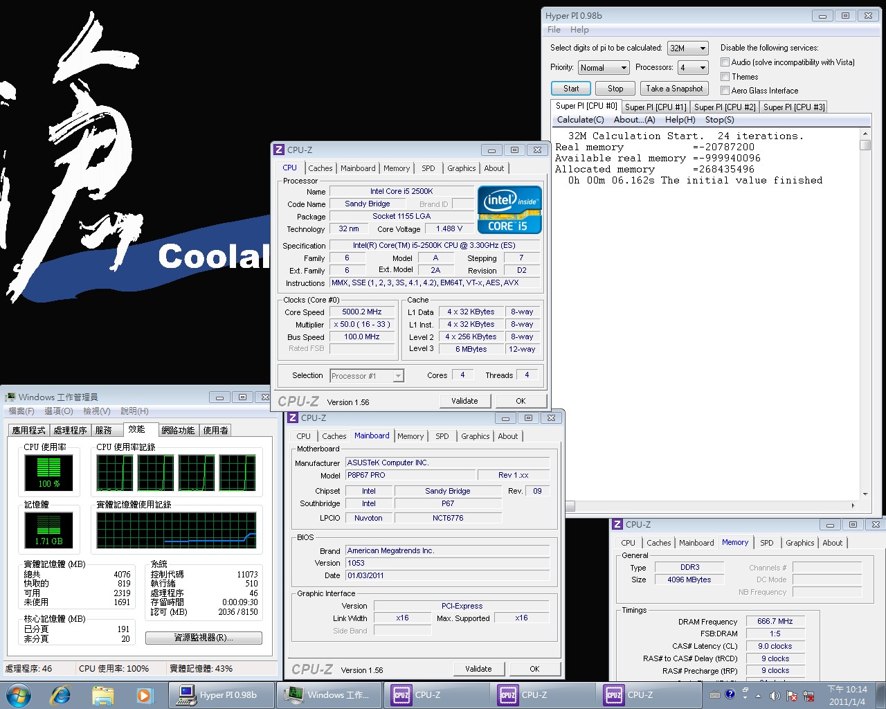886x709 pixels.
Task: Expand the pi digits 32M dropdown
Action: pyautogui.click(x=687, y=48)
